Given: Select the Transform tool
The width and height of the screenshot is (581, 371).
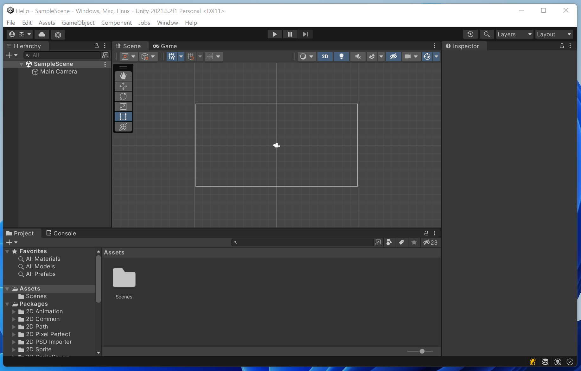Looking at the screenshot, I should pyautogui.click(x=123, y=127).
